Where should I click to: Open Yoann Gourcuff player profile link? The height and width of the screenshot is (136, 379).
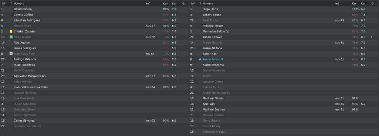coord(213,59)
